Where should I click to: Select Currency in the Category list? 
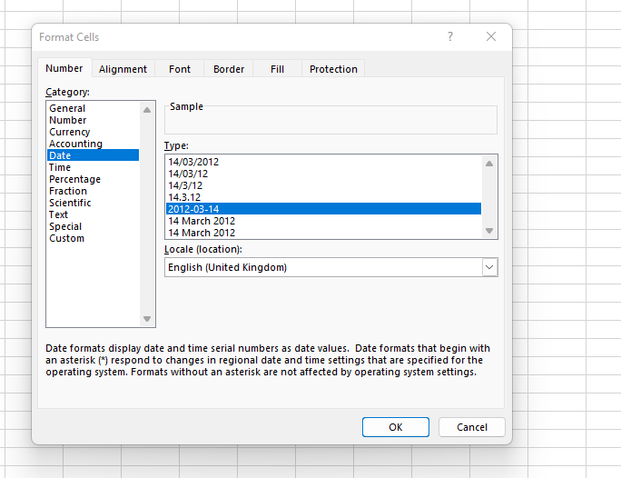coord(70,132)
